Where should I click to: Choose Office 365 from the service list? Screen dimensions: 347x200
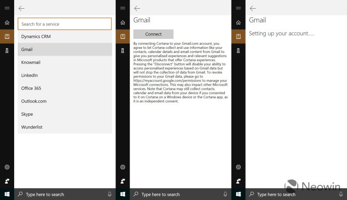64,88
